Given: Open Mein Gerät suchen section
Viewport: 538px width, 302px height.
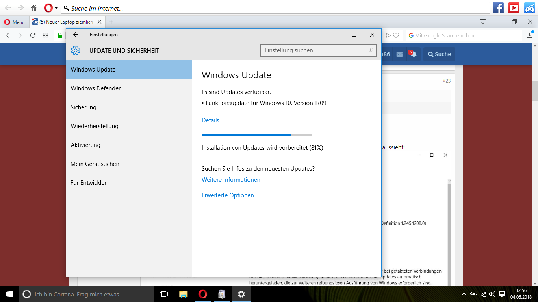Looking at the screenshot, I should [129, 164].
